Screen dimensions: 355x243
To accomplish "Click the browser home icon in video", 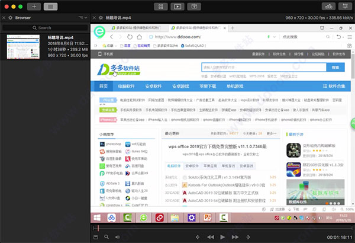I will coord(140,37).
